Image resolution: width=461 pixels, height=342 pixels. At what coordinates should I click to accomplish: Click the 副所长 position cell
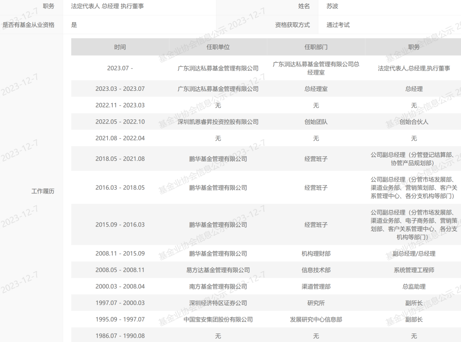414,303
